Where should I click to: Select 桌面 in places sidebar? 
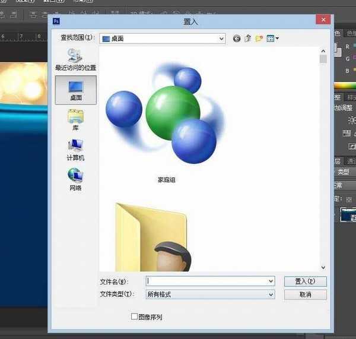(75, 90)
